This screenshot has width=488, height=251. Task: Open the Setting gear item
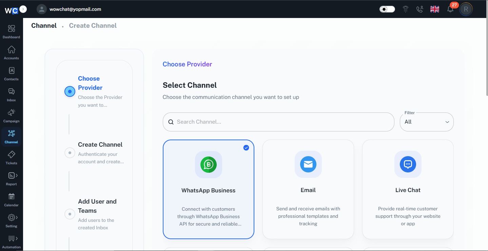(12, 221)
